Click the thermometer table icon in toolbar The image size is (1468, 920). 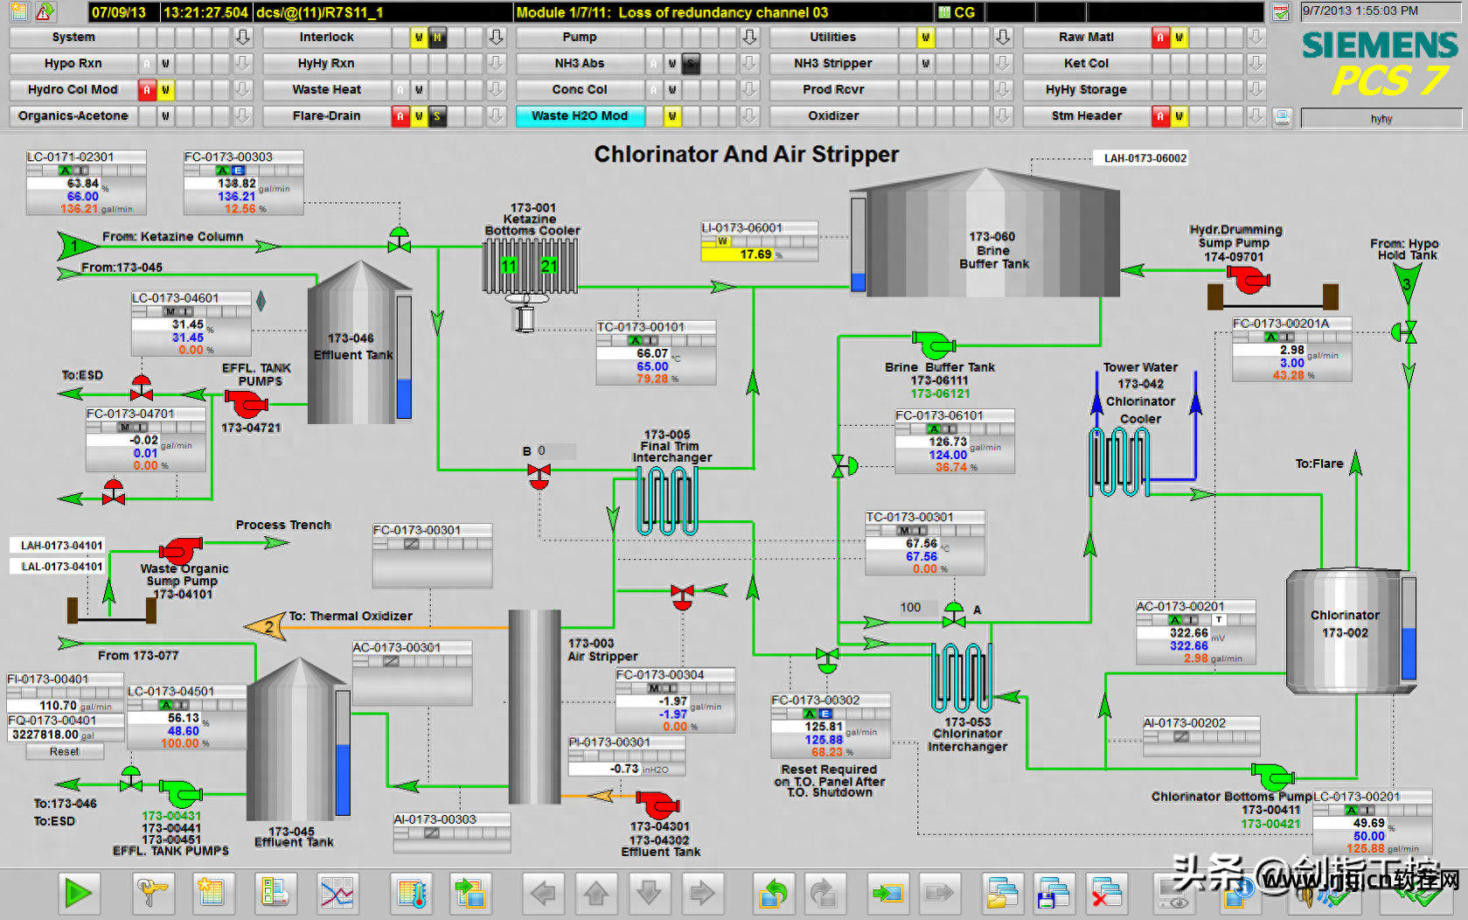(x=411, y=893)
